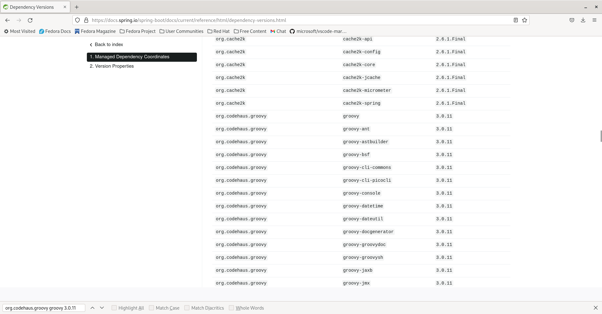Image resolution: width=602 pixels, height=314 pixels.
Task: Click org.cache2k group in cache2k-core row
Action: pyautogui.click(x=230, y=65)
